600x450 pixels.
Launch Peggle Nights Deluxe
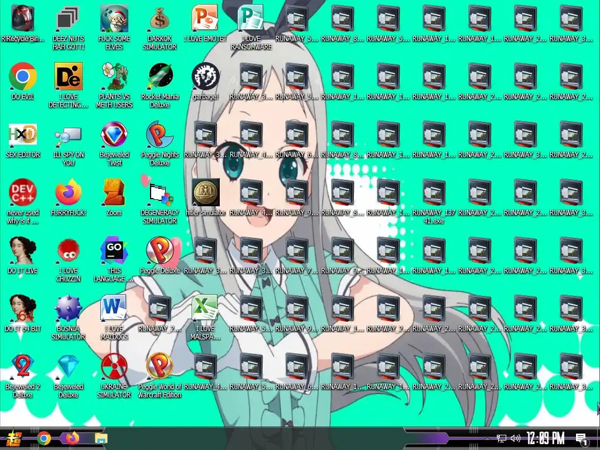tap(159, 135)
